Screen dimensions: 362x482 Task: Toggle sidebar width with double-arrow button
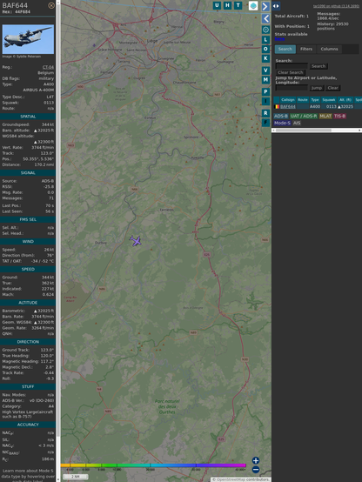point(276,6)
